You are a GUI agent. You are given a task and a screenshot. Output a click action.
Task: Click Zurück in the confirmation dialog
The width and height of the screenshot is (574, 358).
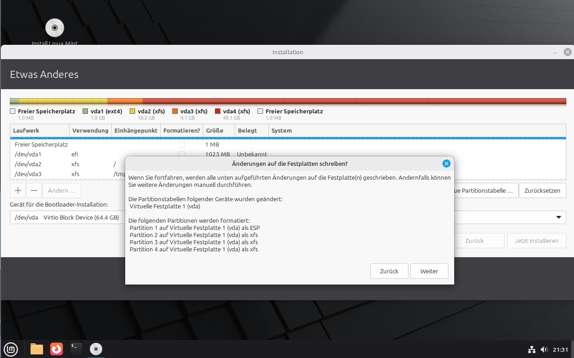[389, 271]
